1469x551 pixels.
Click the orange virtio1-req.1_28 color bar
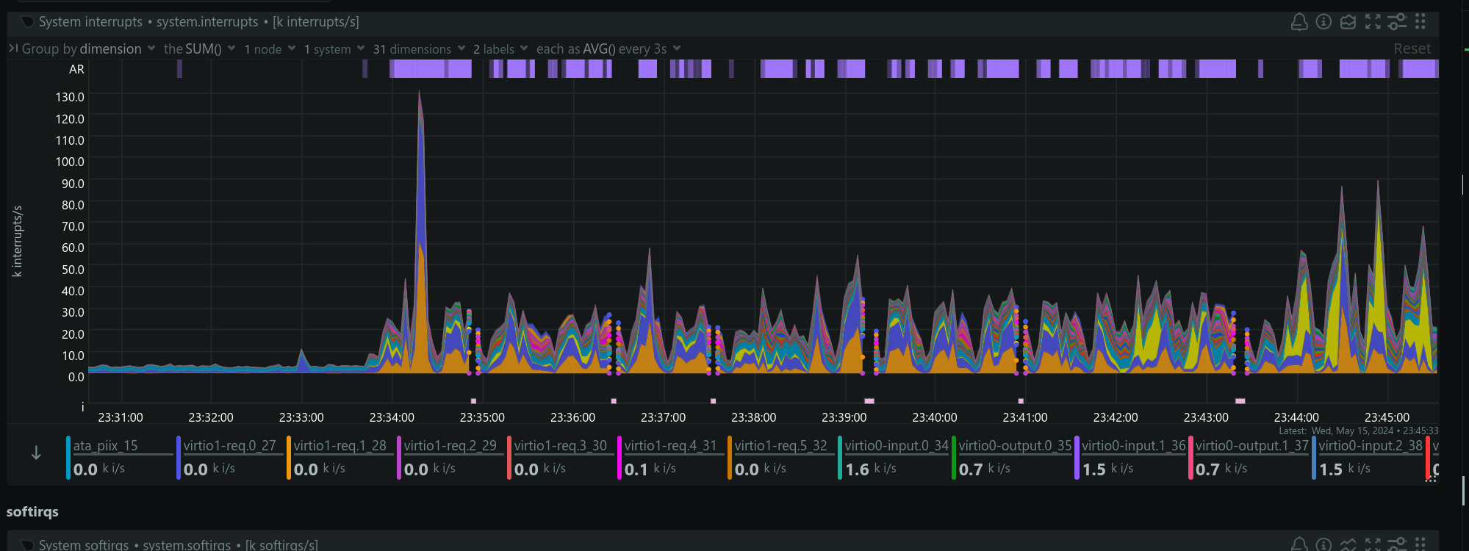tap(289, 458)
